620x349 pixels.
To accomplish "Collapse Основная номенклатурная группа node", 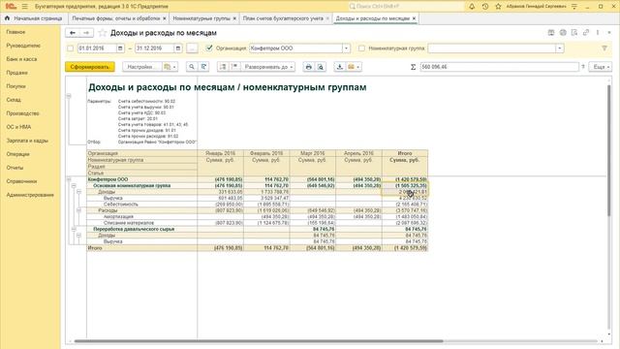I will tap(74, 185).
